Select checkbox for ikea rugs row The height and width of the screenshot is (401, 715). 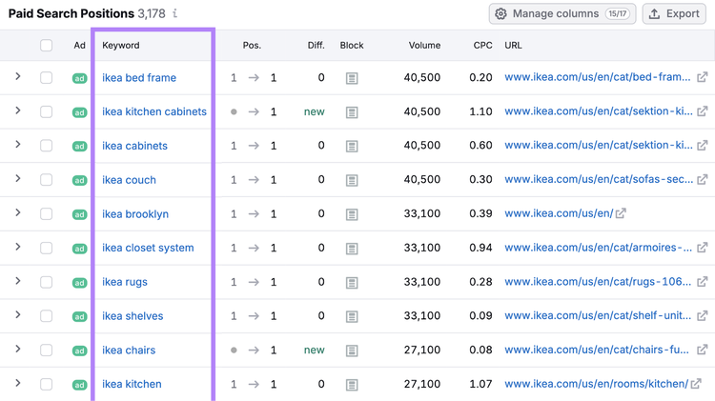tap(46, 282)
